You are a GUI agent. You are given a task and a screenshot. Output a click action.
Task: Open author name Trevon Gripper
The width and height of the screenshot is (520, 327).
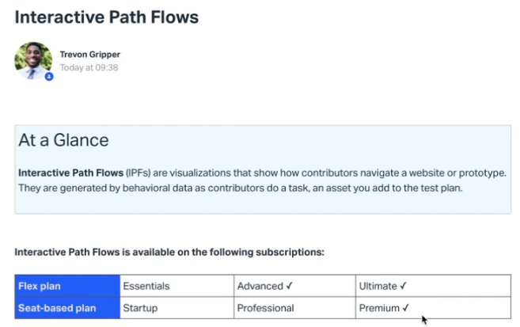90,55
